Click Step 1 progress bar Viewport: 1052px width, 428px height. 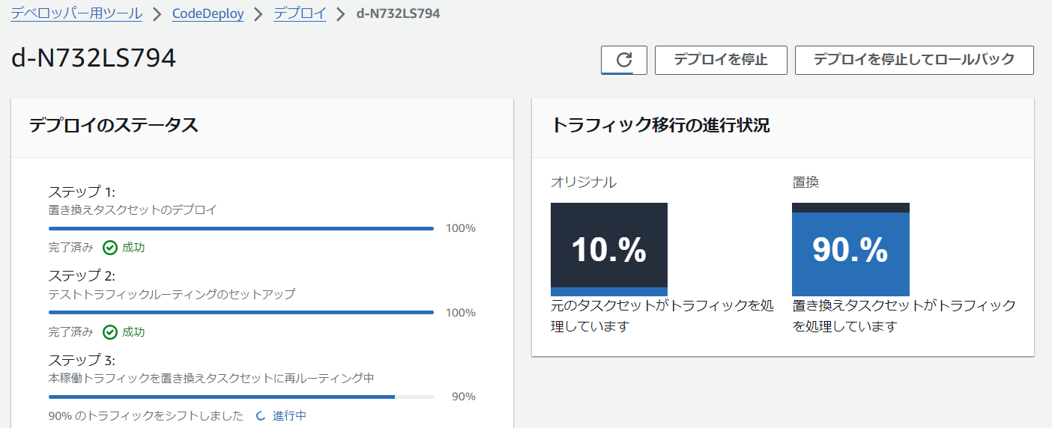coord(241,228)
